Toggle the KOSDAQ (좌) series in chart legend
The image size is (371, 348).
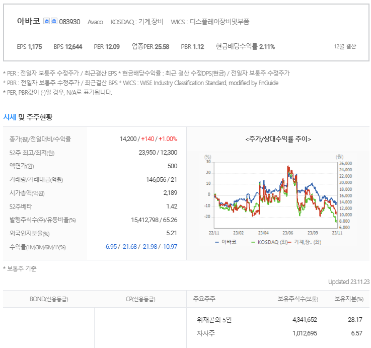point(269,242)
